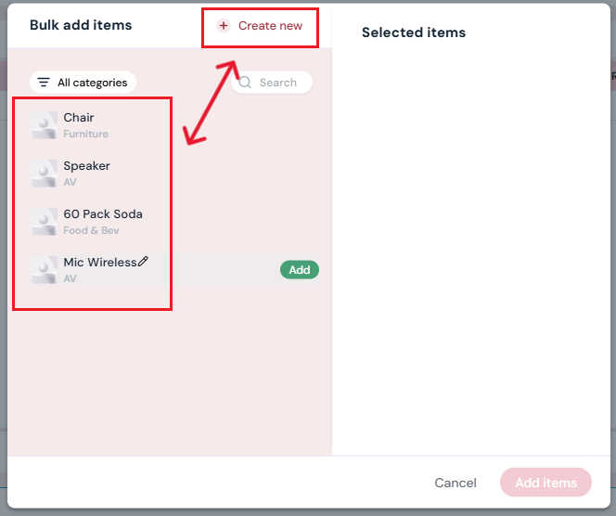Select the Speaker item thumbnail image

point(44,174)
